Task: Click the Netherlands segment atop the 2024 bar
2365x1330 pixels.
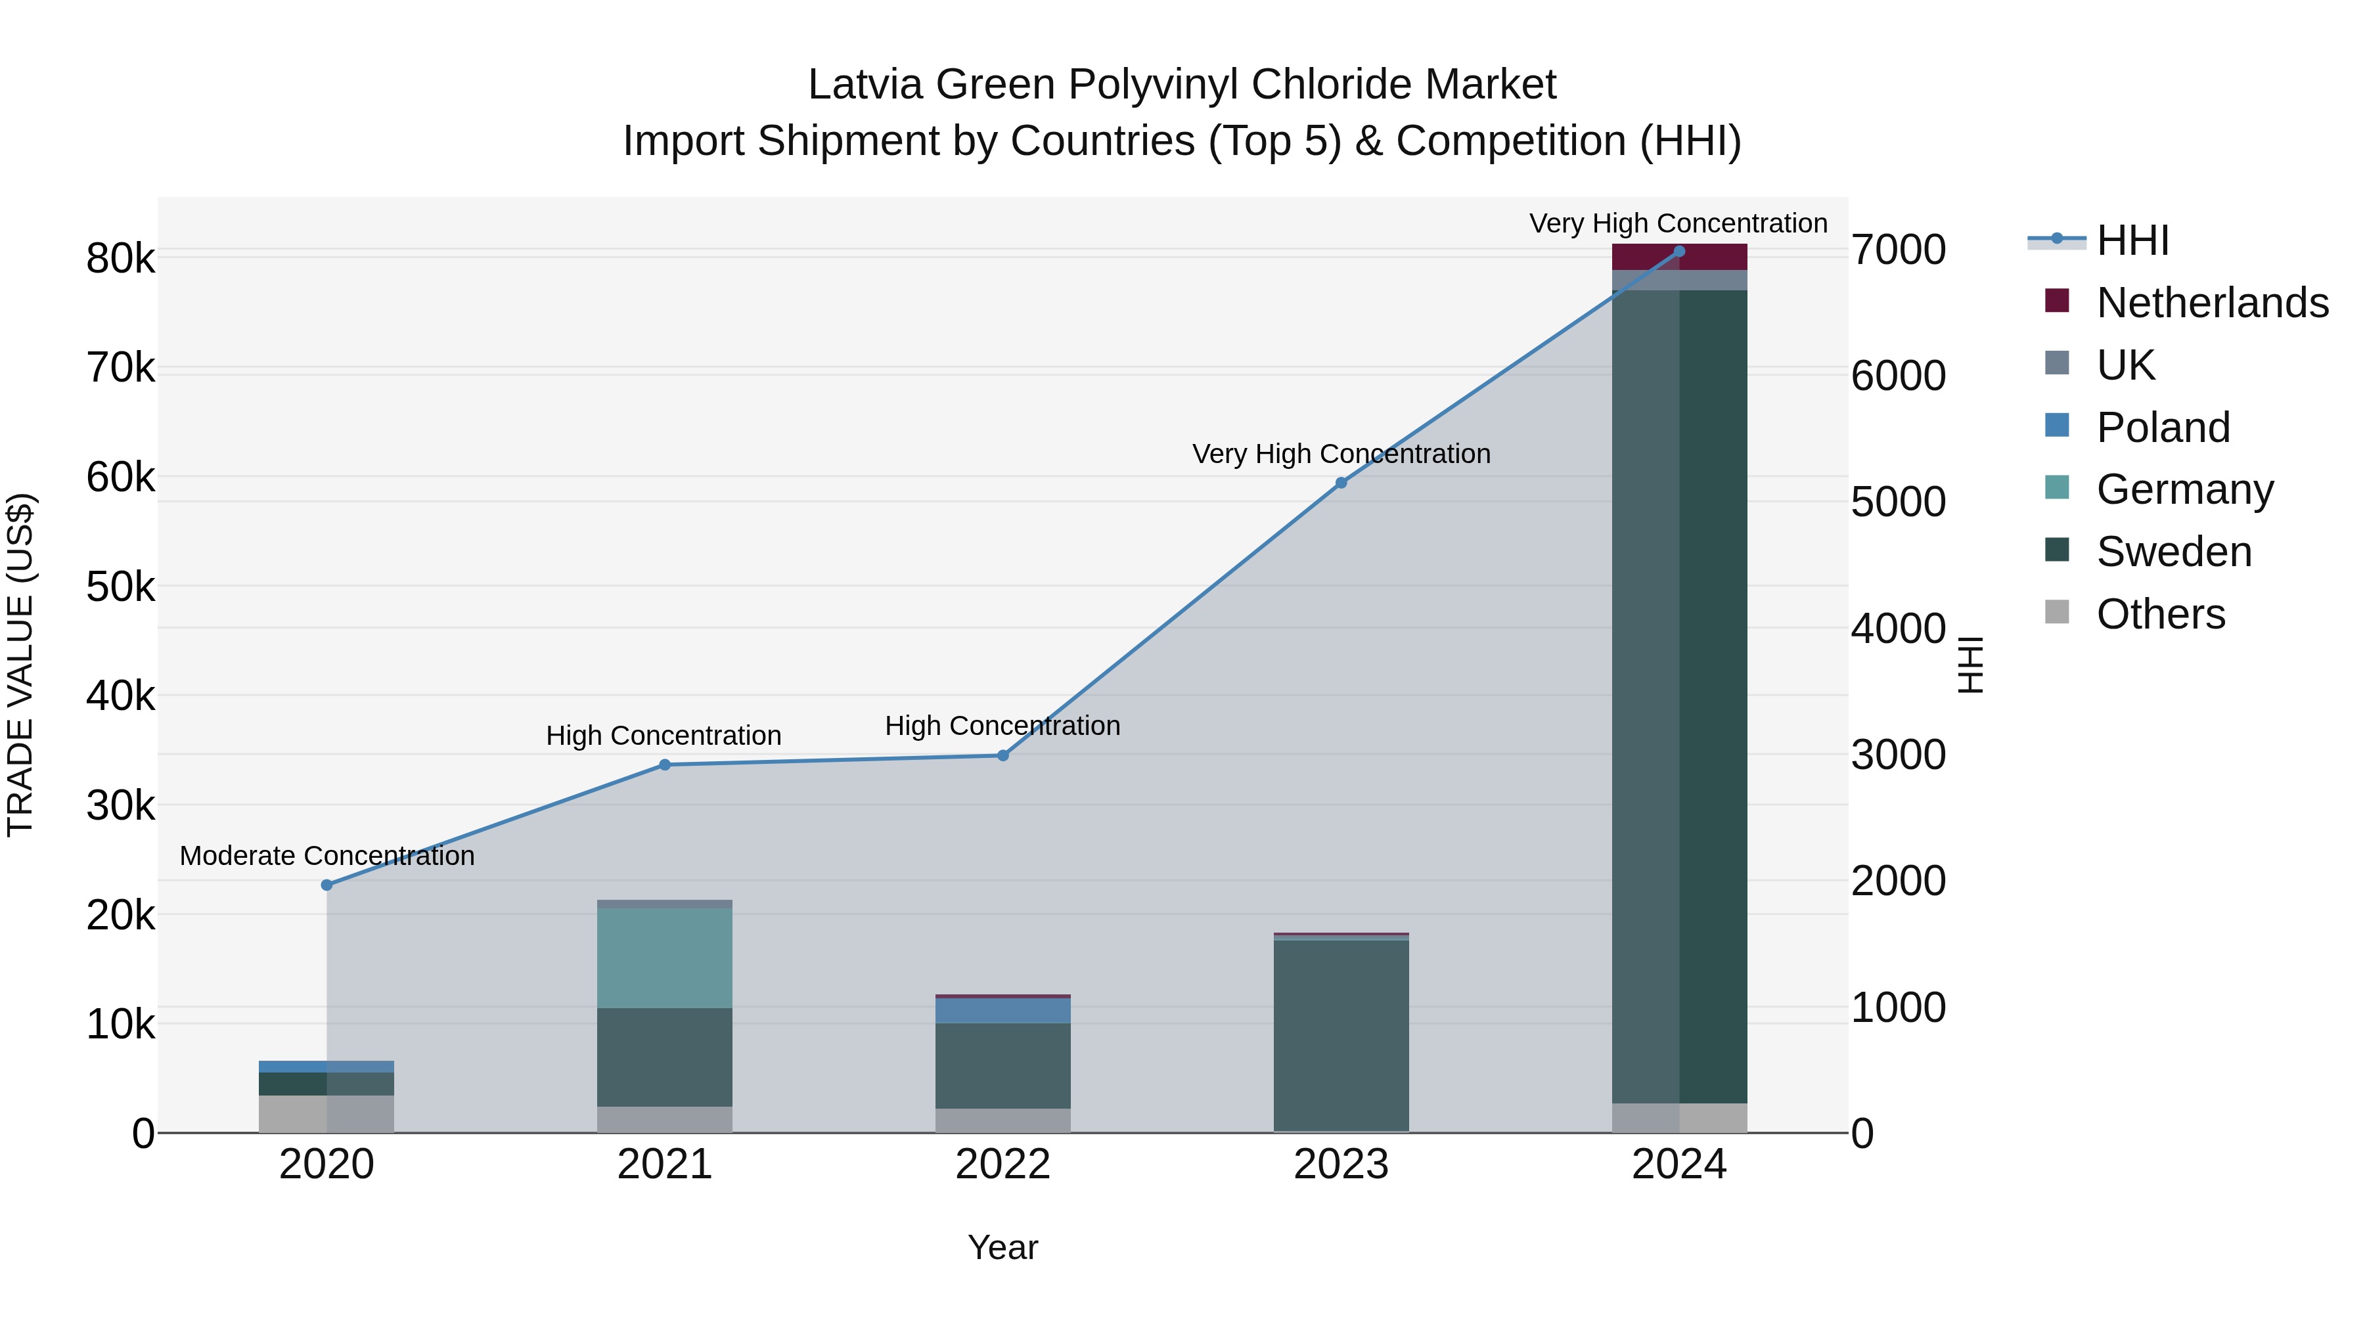Action: coord(1679,257)
